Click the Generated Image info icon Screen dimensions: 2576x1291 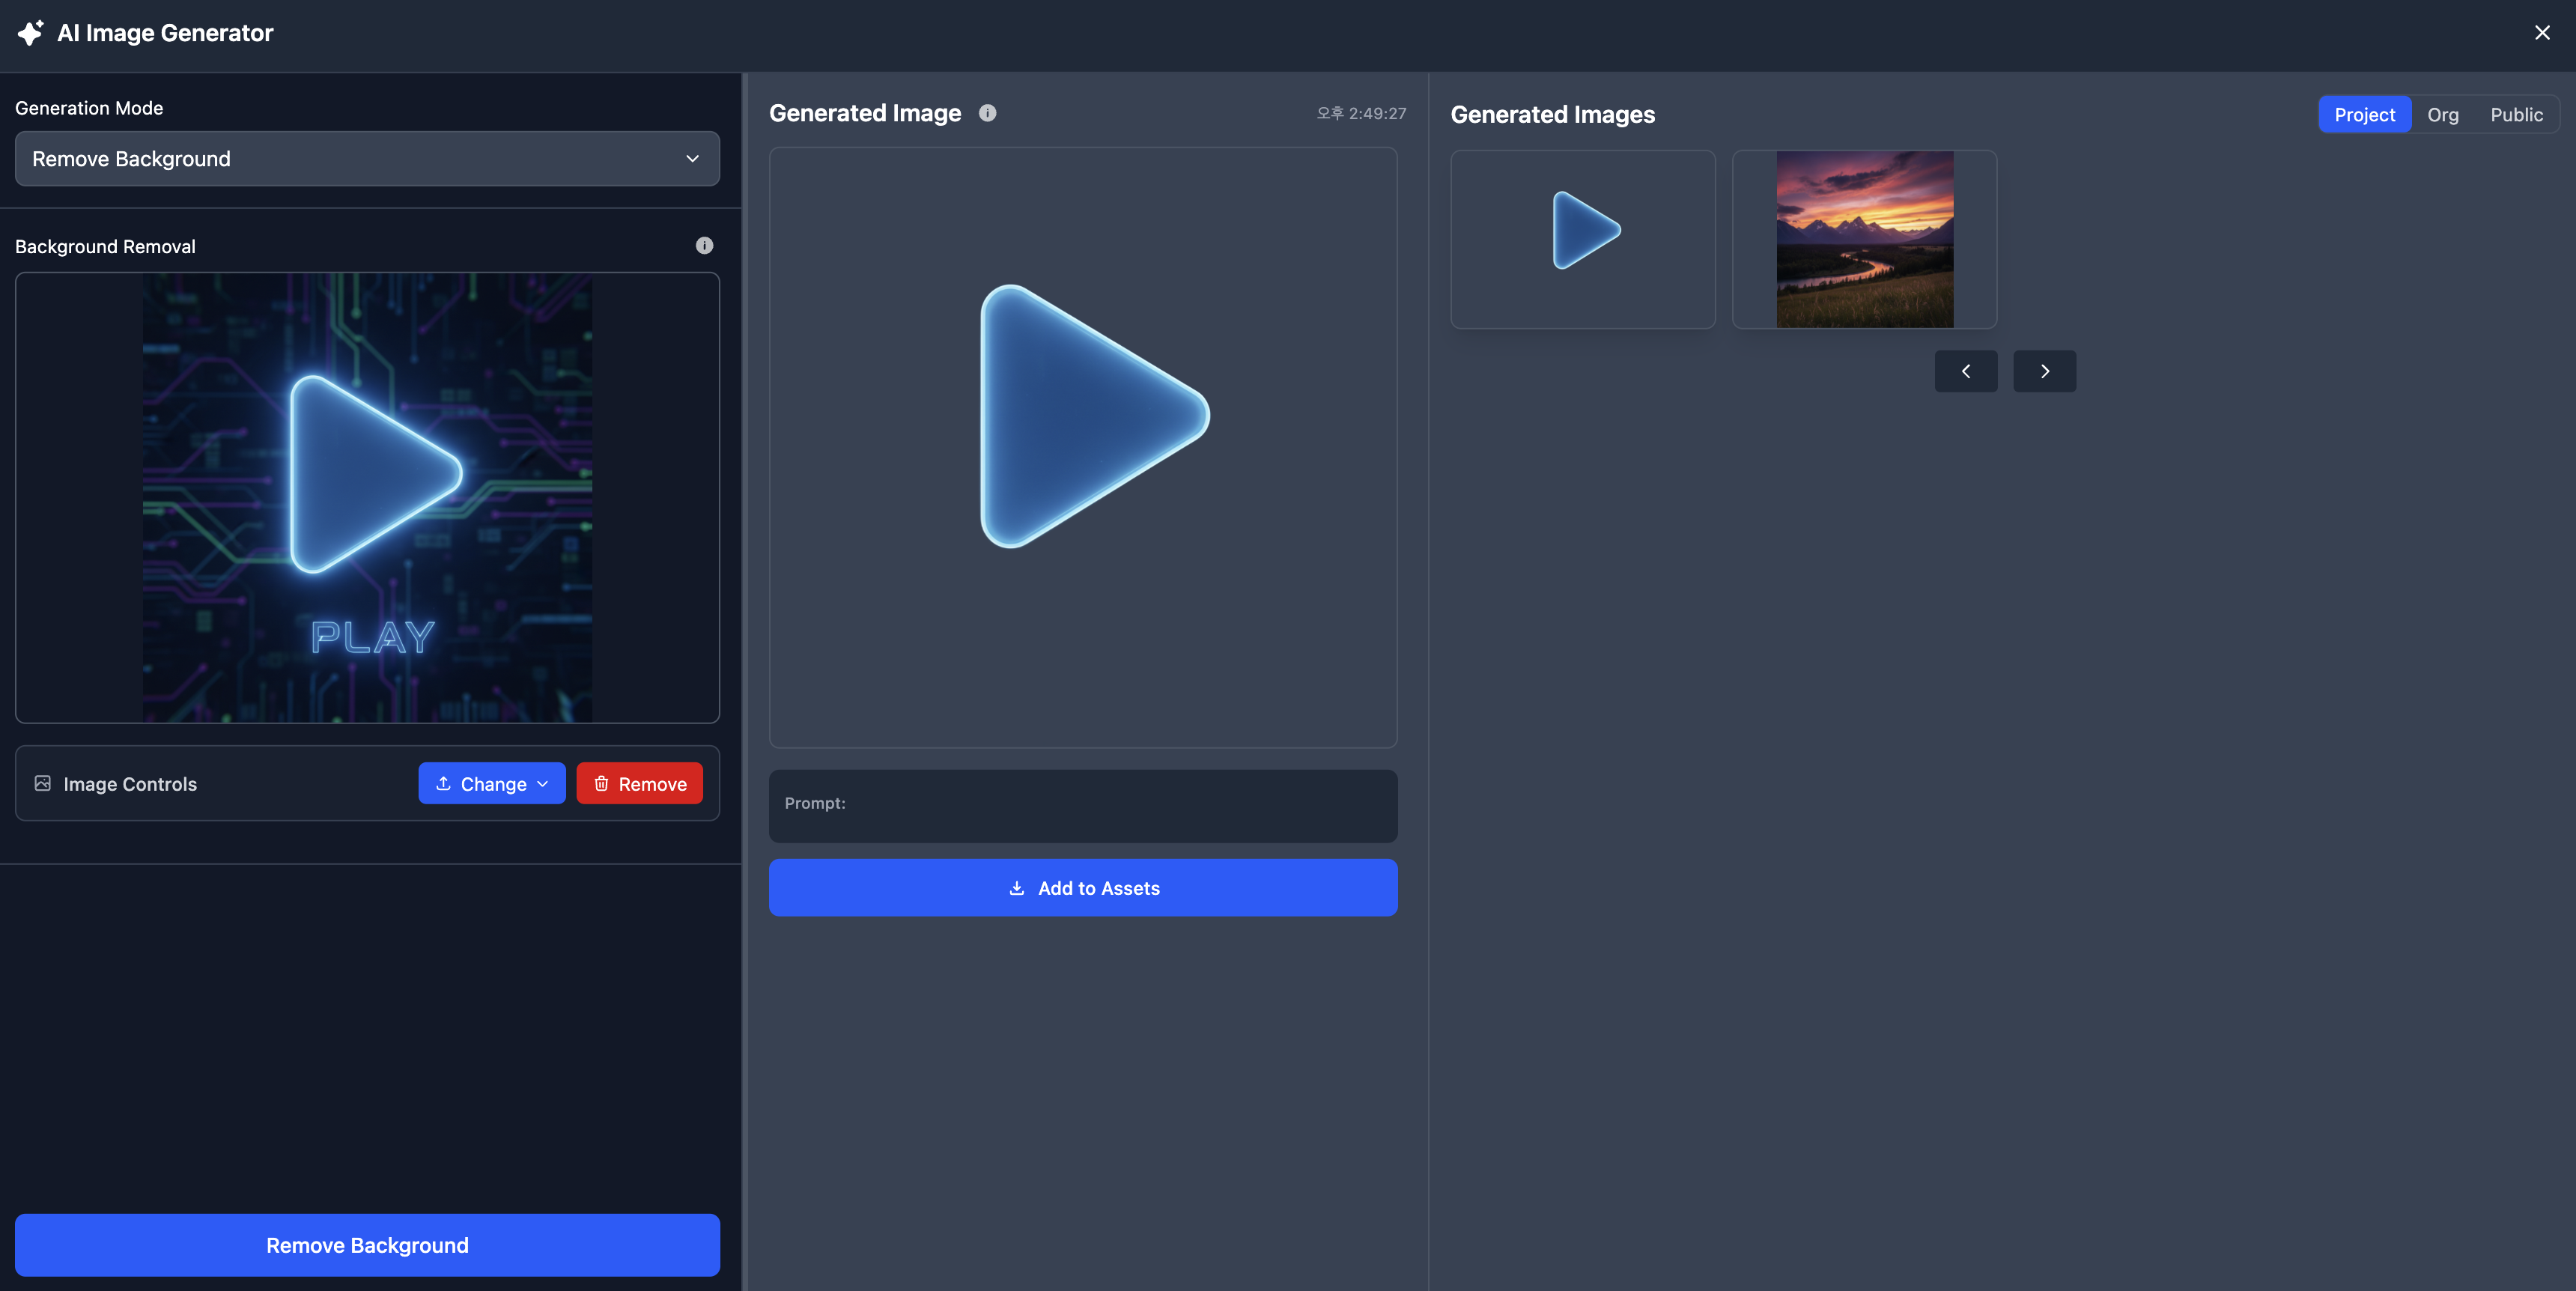[x=987, y=113]
